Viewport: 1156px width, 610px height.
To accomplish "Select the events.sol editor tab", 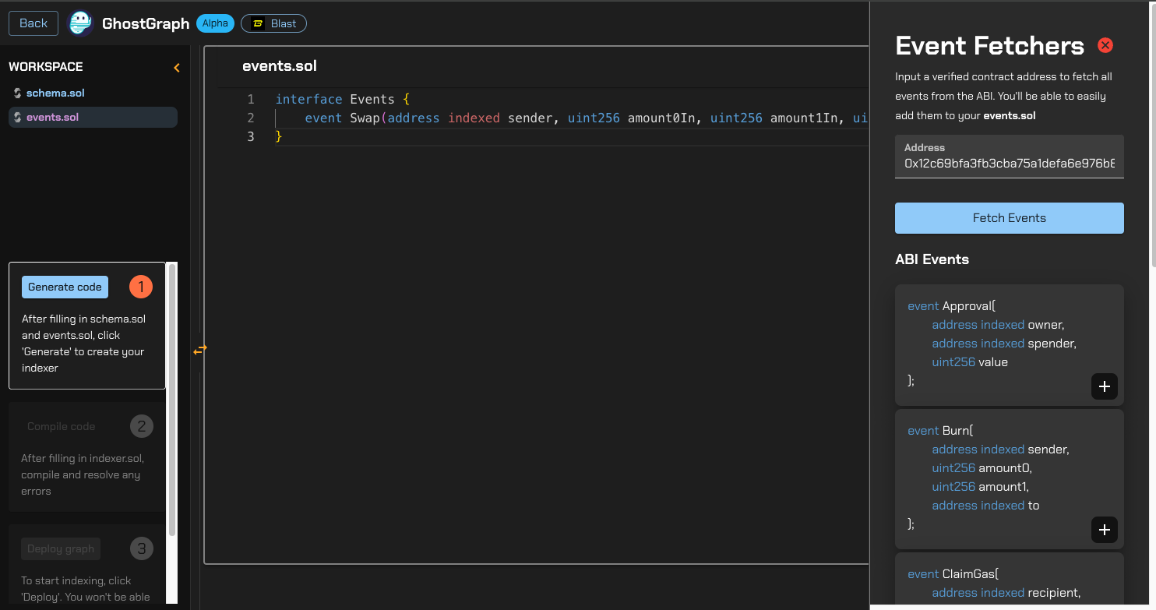I will [279, 66].
